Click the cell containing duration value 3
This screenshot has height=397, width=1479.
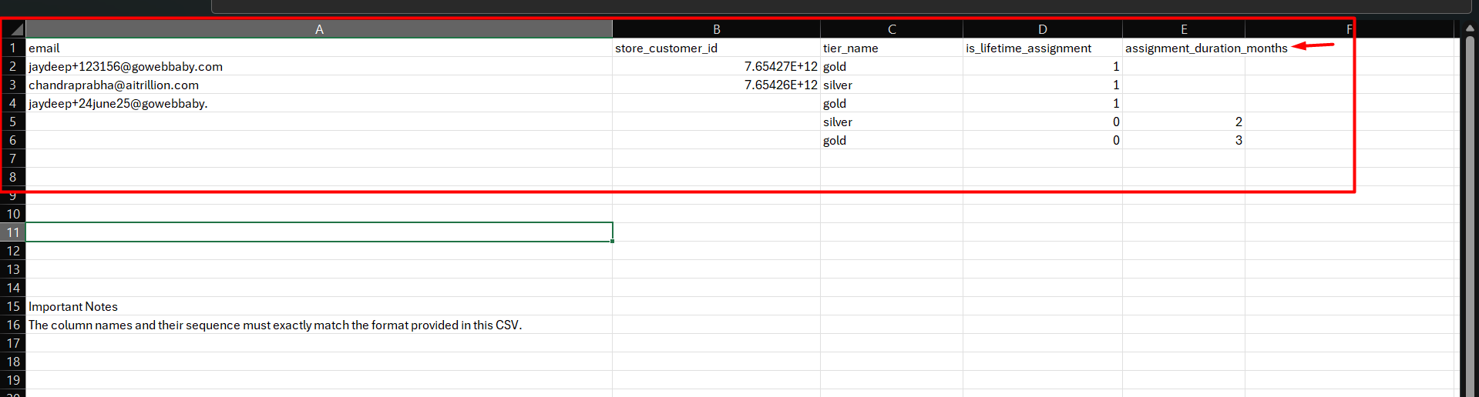[1183, 140]
